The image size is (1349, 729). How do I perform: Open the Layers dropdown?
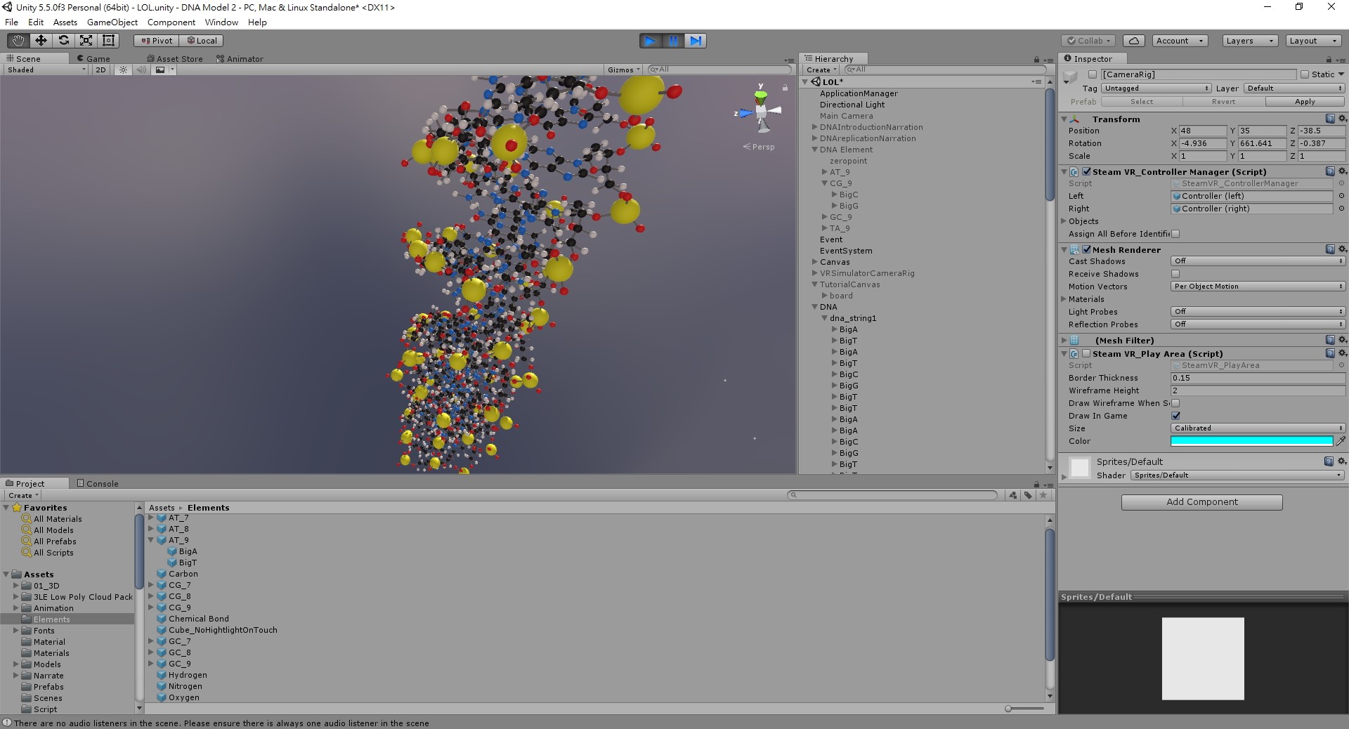point(1249,41)
